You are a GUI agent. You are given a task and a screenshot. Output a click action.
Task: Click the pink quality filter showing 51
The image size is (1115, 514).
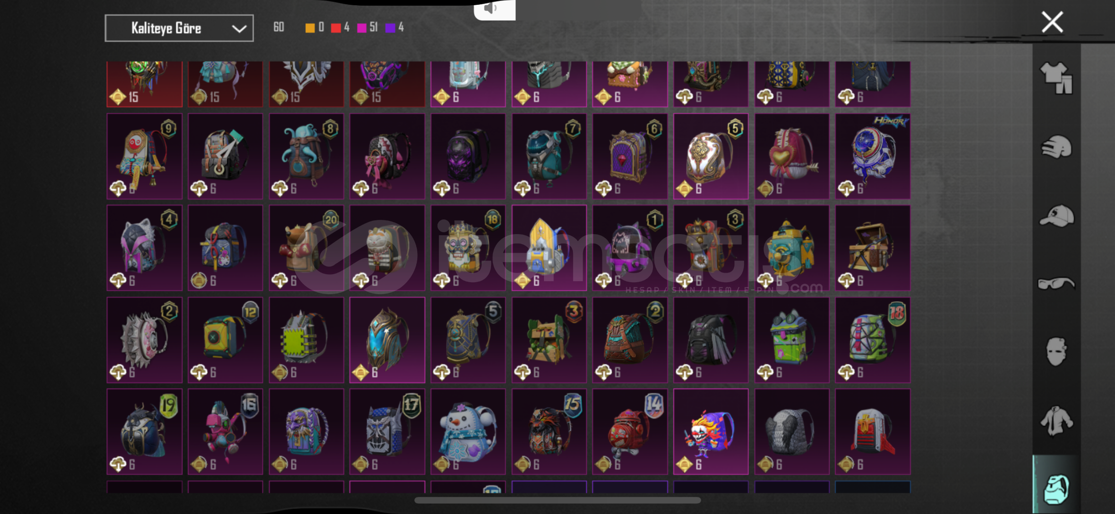click(367, 28)
